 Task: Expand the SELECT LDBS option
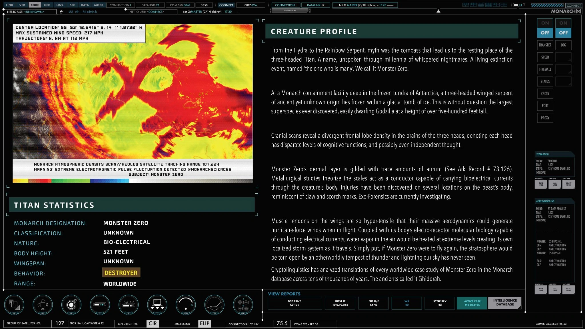click(x=568, y=184)
